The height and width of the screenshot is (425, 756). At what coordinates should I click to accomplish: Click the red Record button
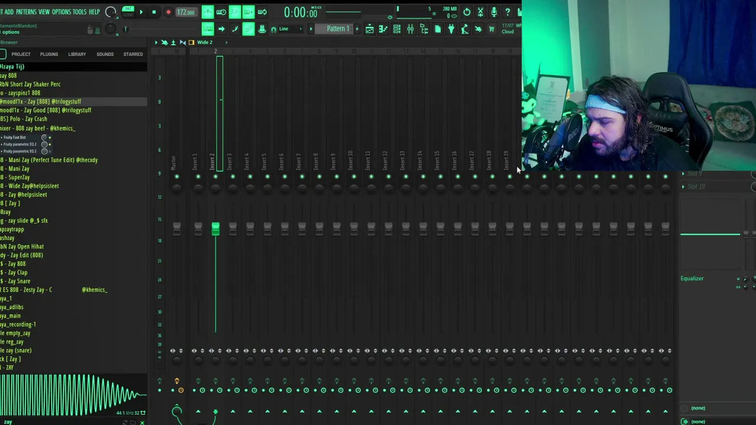coord(168,12)
